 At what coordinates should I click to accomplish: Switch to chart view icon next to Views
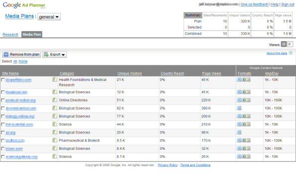click(290, 44)
